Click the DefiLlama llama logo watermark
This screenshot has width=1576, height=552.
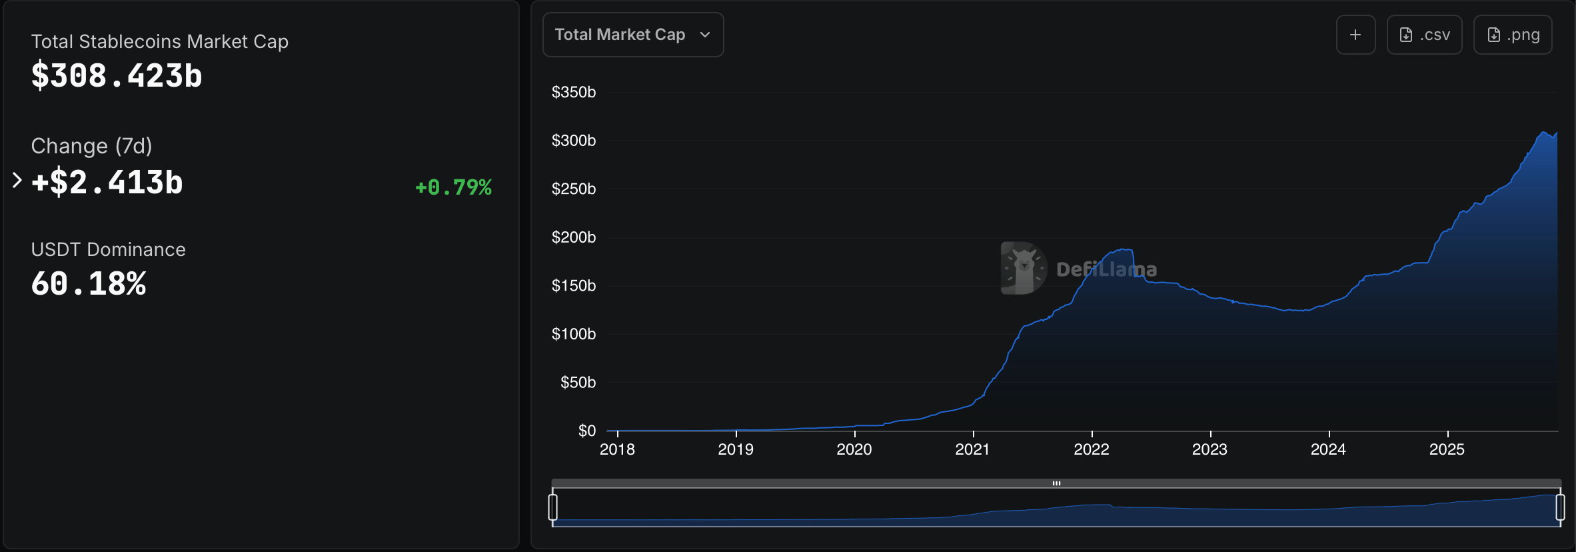1023,268
